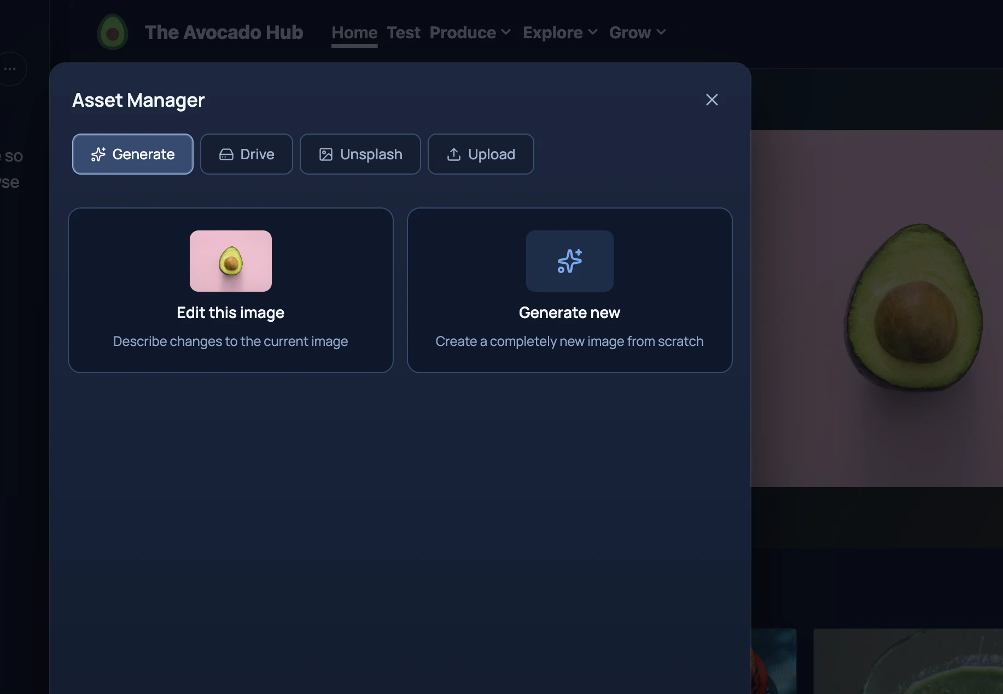Click the upload arrow icon
Viewport: 1003px width, 694px height.
[x=454, y=154]
